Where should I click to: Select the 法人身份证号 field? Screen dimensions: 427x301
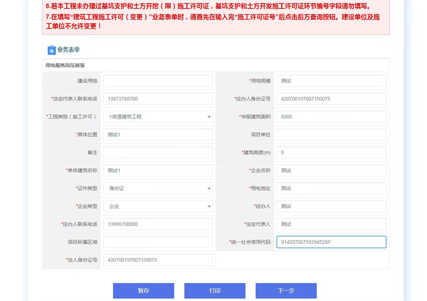(x=158, y=260)
